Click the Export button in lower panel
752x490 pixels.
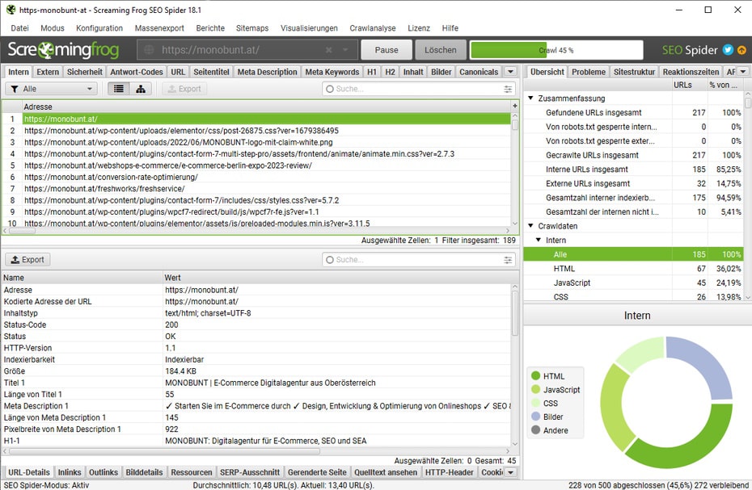(x=27, y=260)
